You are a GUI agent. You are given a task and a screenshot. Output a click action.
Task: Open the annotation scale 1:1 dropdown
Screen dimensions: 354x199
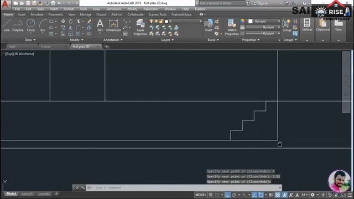[305, 195]
